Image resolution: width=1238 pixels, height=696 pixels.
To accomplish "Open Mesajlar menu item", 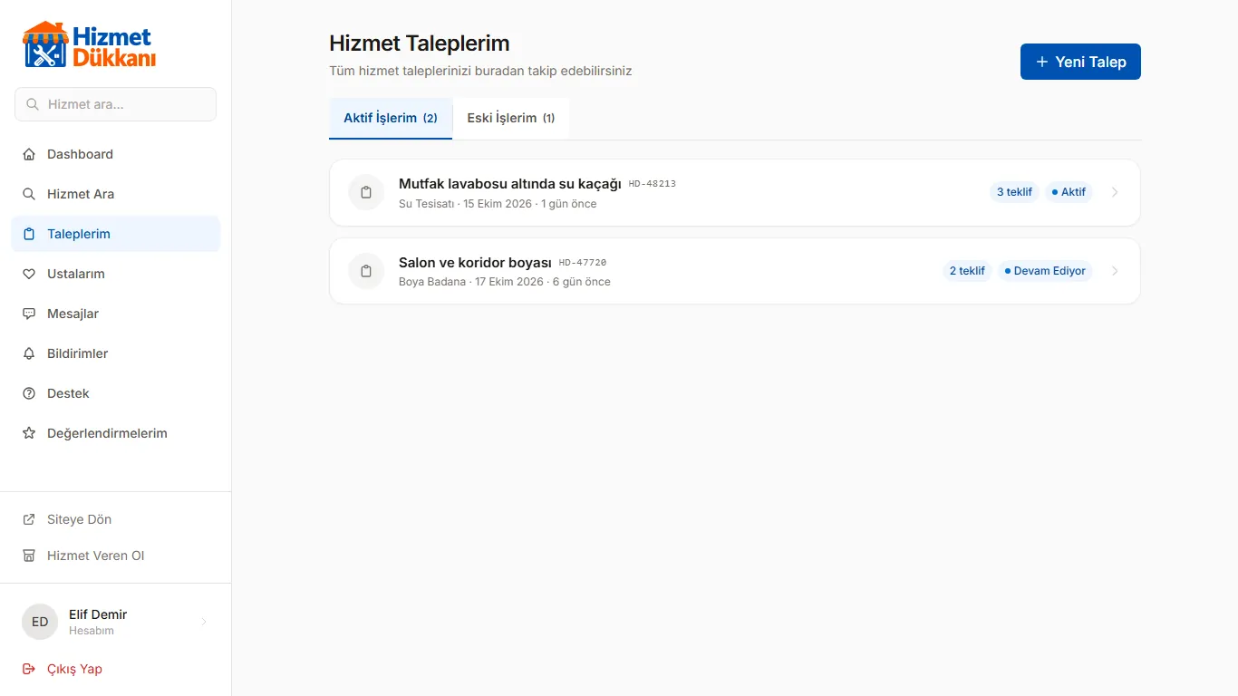I will [x=116, y=314].
